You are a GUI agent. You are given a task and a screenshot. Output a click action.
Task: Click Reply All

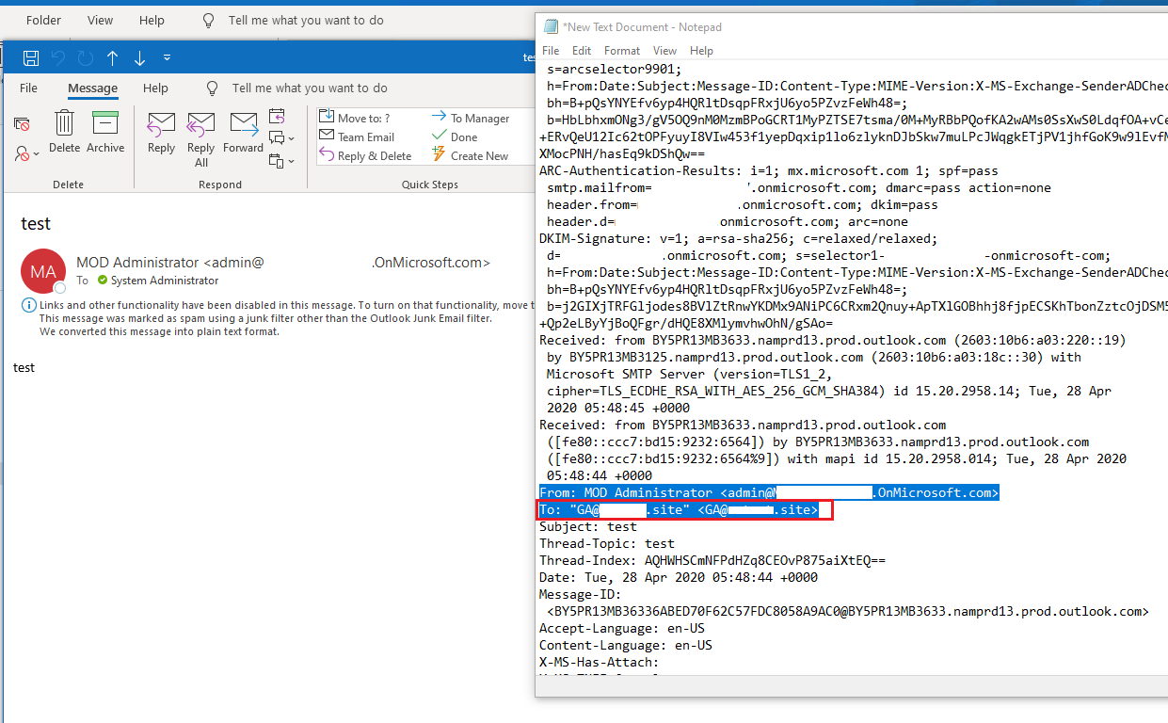(x=200, y=138)
